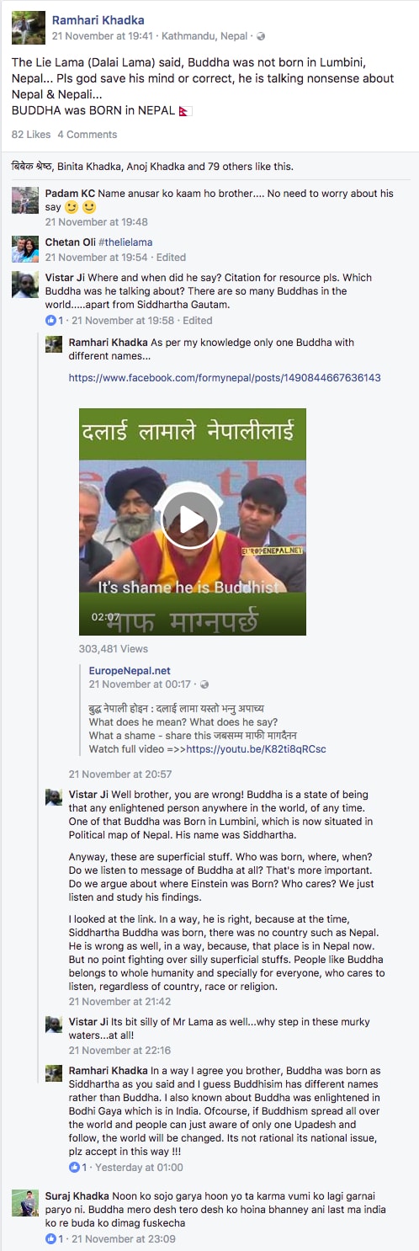The width and height of the screenshot is (419, 1251).
Task: Play the embedded Dalai Lama video
Action: [x=192, y=521]
